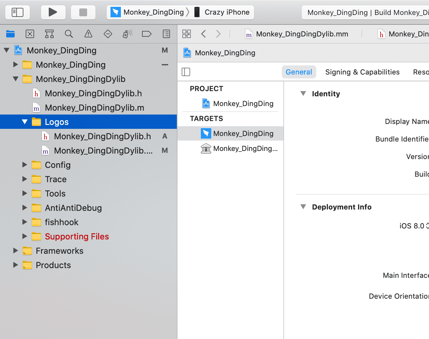429x339 pixels.
Task: Select the Monkey_DingDingDylib folder row
Action: (88, 79)
